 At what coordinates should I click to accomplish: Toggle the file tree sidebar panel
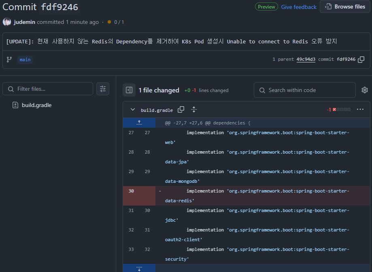click(129, 90)
